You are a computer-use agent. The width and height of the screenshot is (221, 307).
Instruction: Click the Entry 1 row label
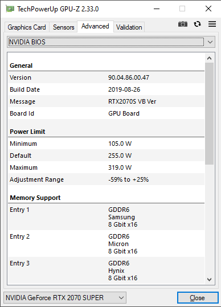click(19, 210)
